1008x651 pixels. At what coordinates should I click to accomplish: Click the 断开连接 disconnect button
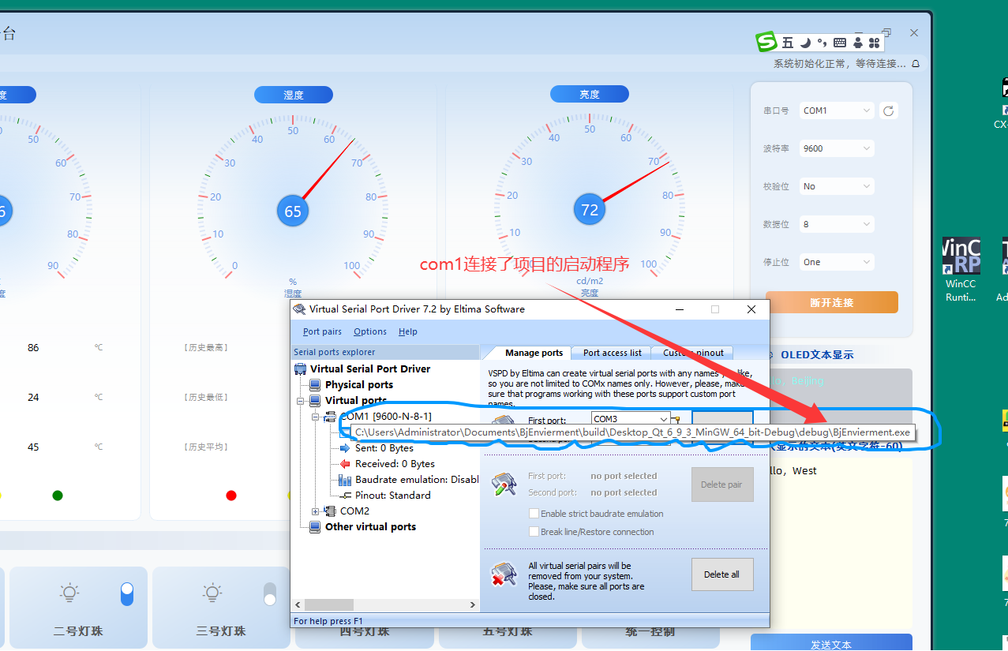click(831, 302)
